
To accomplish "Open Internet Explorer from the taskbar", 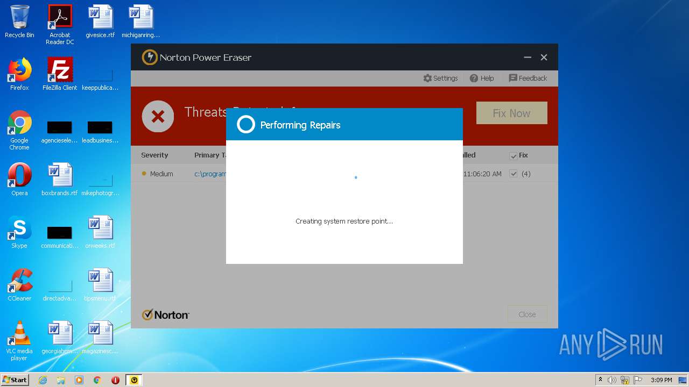I will pyautogui.click(x=43, y=380).
